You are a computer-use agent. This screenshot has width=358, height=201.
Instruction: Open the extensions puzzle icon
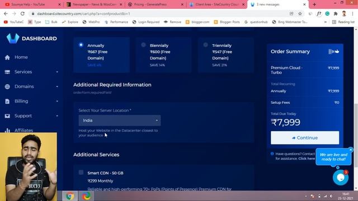click(336, 13)
